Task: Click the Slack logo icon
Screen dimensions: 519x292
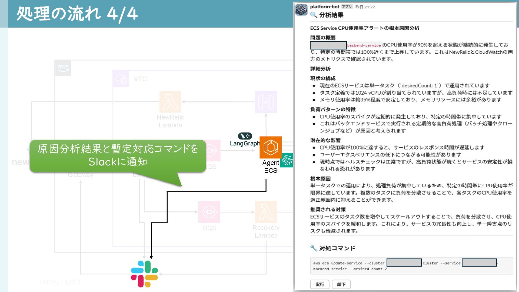Action: point(144,274)
